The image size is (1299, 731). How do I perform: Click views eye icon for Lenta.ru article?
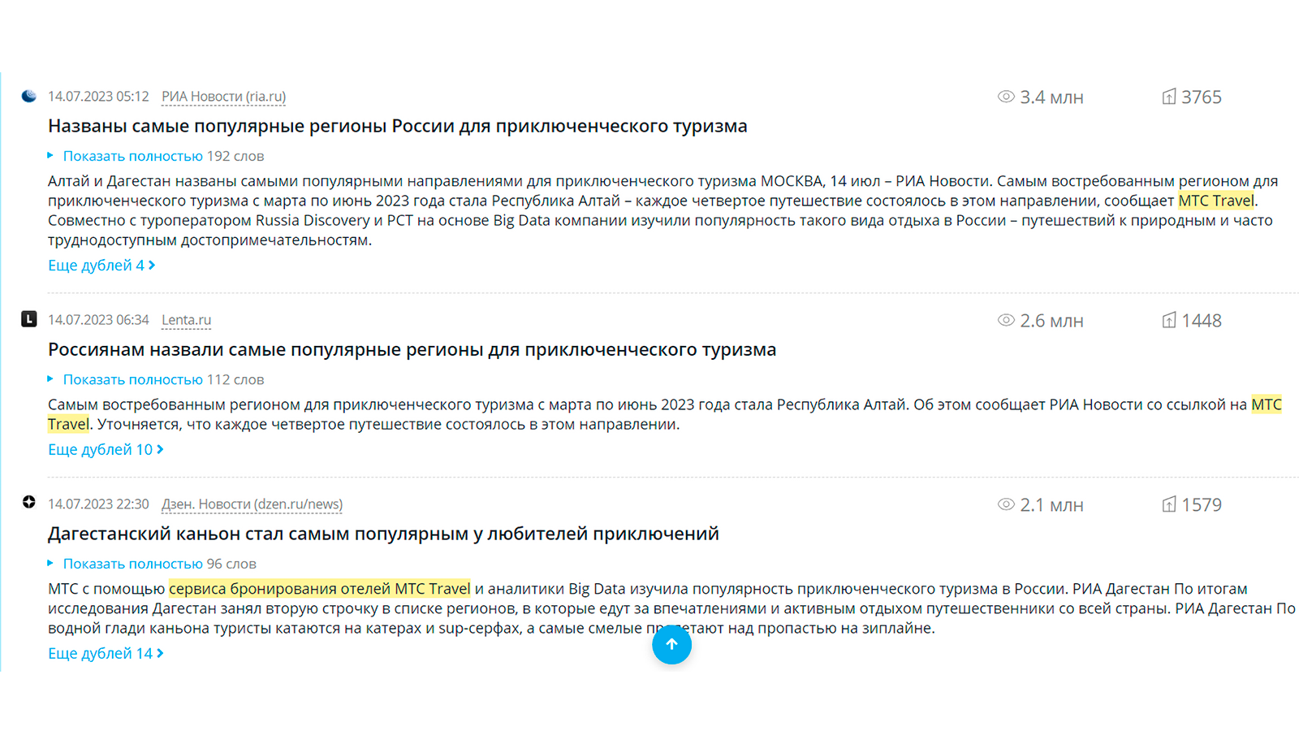click(1006, 320)
